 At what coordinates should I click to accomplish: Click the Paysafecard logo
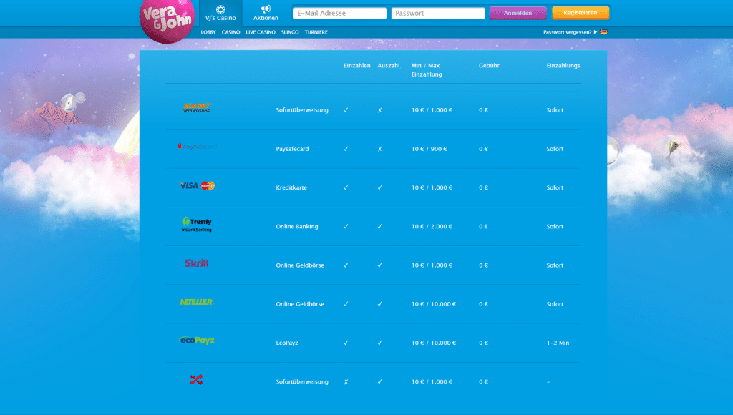point(197,146)
